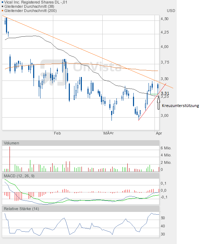Screen dimensions: 218x244
Task: Click the Gleitender Durchschnitt (38) legend entry
Action: click(29, 6)
